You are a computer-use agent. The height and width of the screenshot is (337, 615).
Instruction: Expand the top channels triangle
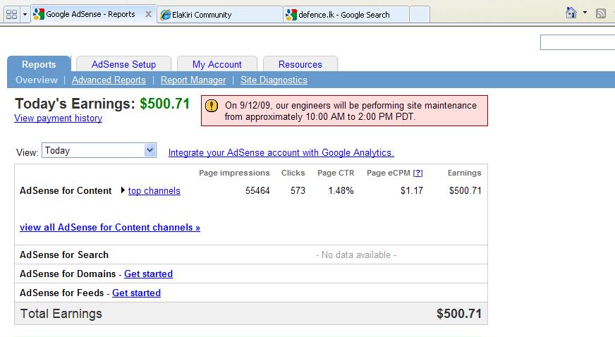coord(123,190)
